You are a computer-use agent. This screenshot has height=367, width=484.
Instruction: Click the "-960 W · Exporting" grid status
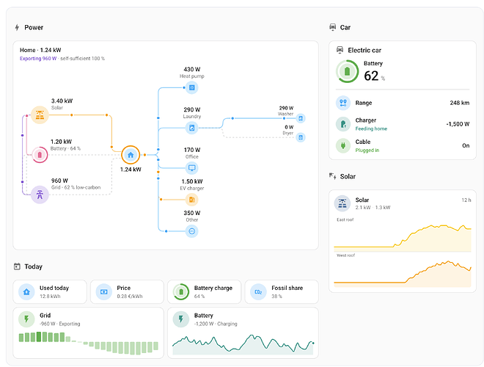[60, 324]
